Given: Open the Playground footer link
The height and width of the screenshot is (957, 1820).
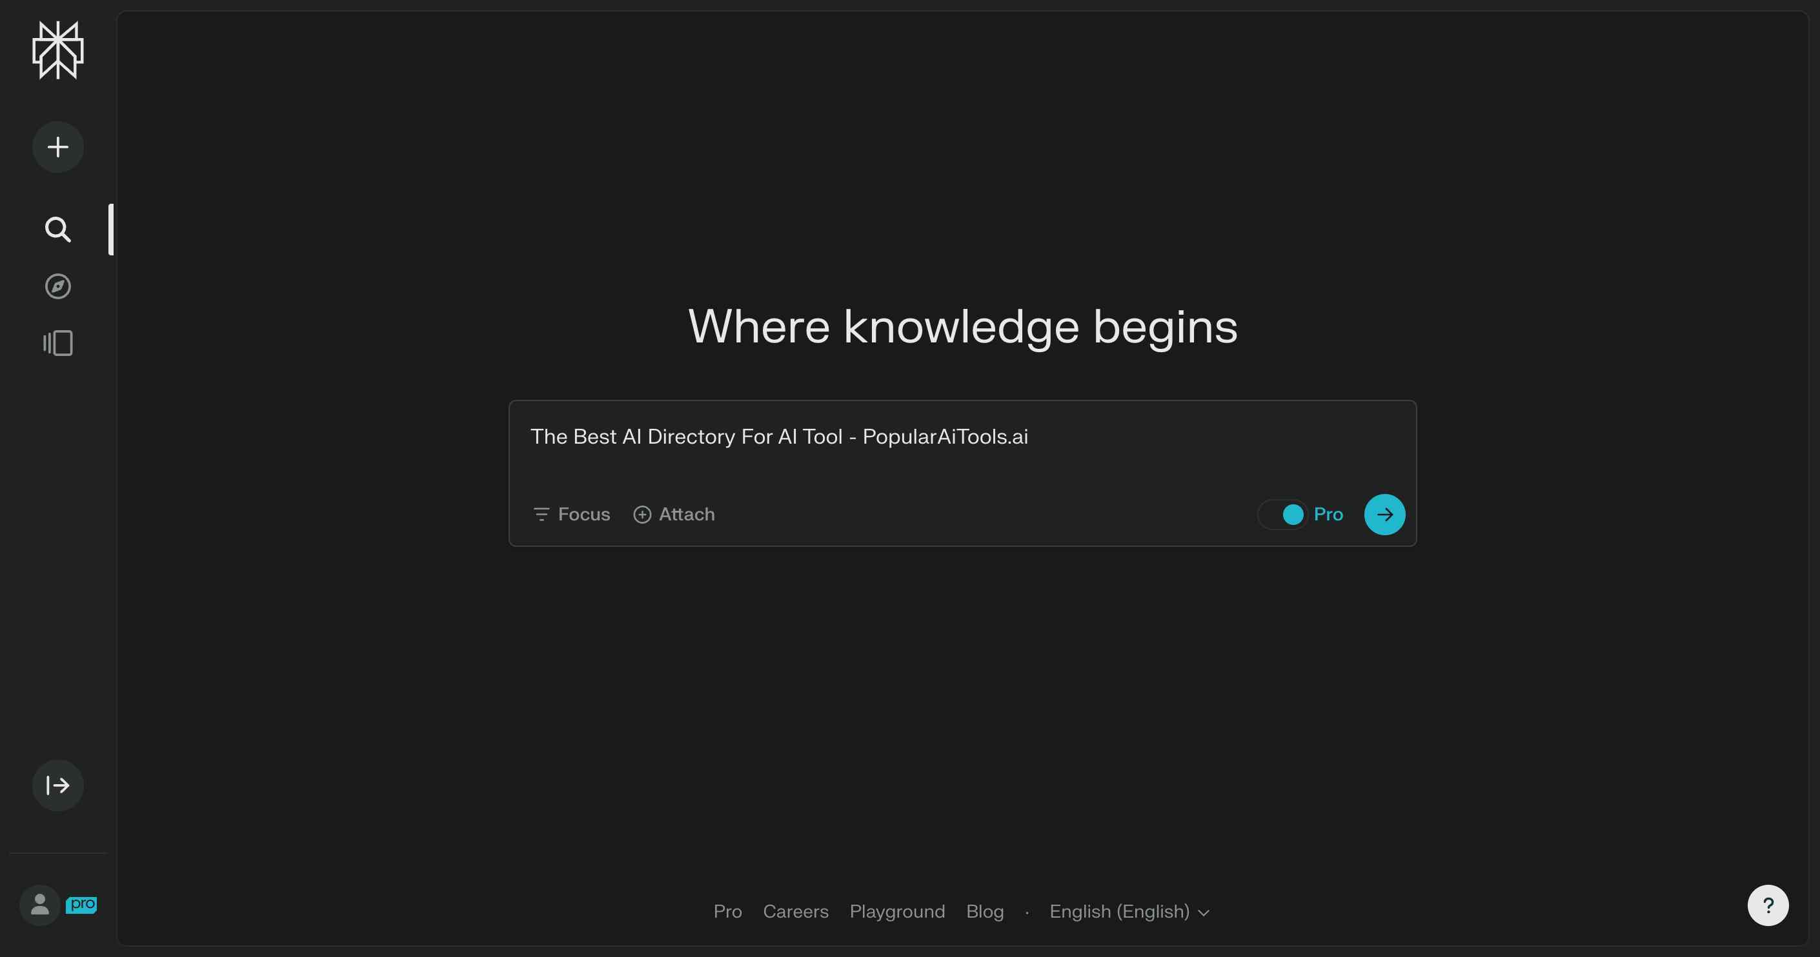Looking at the screenshot, I should [x=897, y=912].
